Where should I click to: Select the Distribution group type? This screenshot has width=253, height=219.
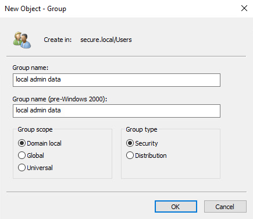coord(130,156)
